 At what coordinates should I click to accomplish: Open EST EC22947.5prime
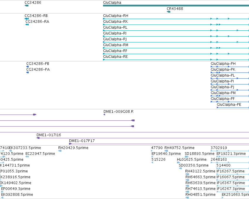pos(40,154)
